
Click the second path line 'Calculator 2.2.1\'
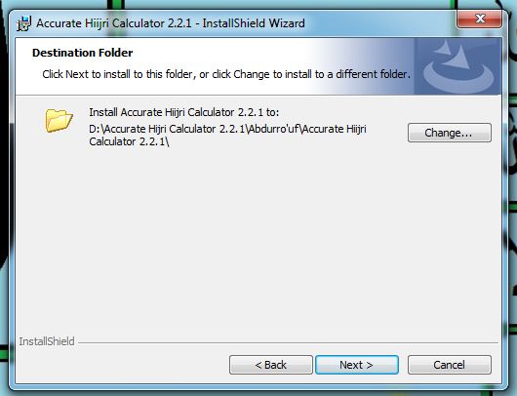click(x=129, y=141)
